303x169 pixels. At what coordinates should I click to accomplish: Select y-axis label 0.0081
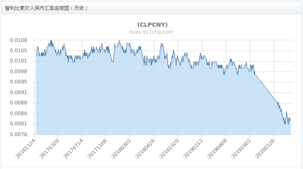[19, 124]
